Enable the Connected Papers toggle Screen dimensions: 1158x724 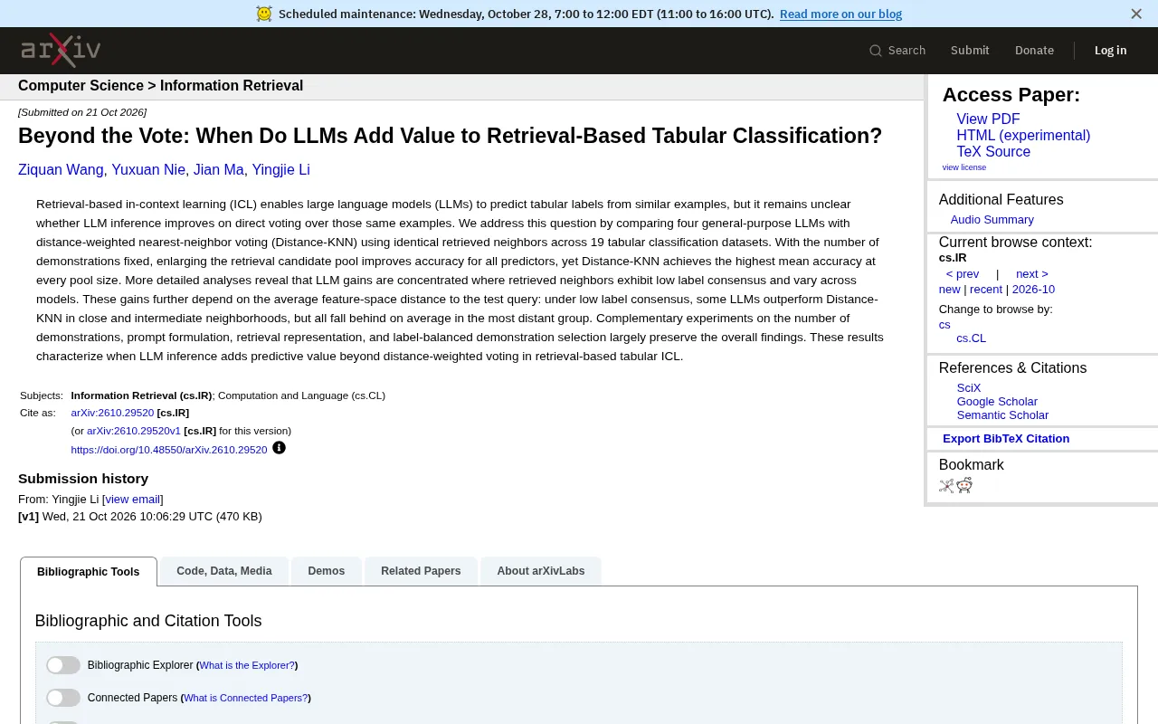(x=63, y=698)
